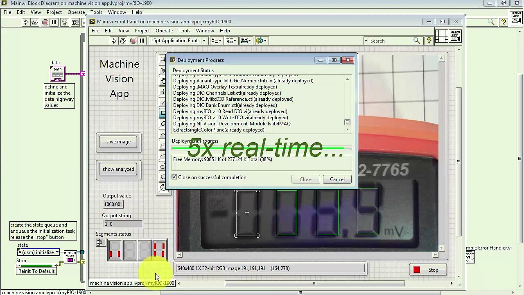Open the Front Panel Operate menu
524x295 pixels.
pyautogui.click(x=164, y=31)
